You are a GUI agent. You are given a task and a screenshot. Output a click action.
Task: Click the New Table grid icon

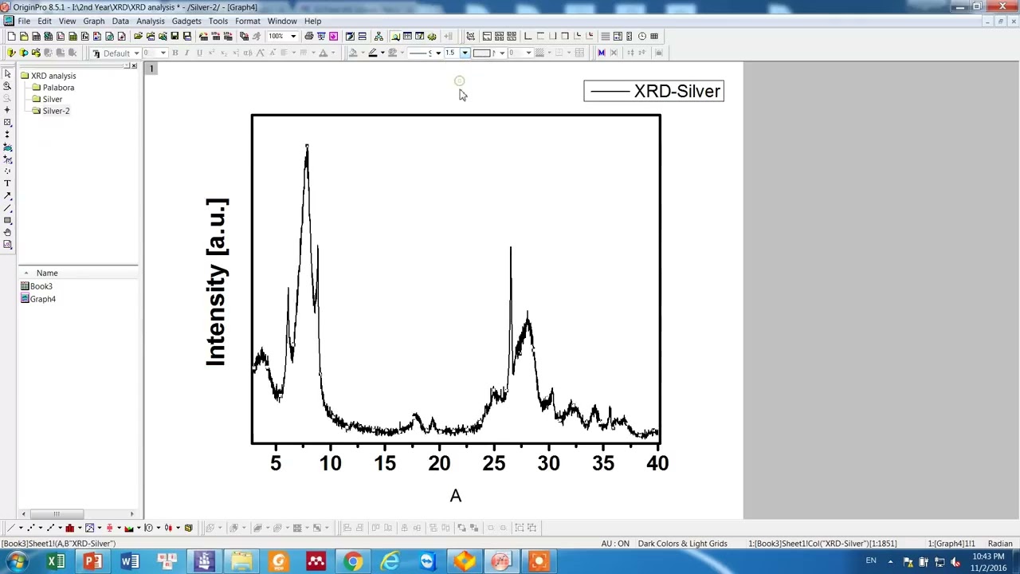click(654, 37)
